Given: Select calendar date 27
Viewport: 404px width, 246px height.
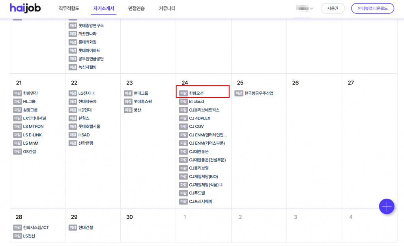Looking at the screenshot, I should pyautogui.click(x=351, y=83).
